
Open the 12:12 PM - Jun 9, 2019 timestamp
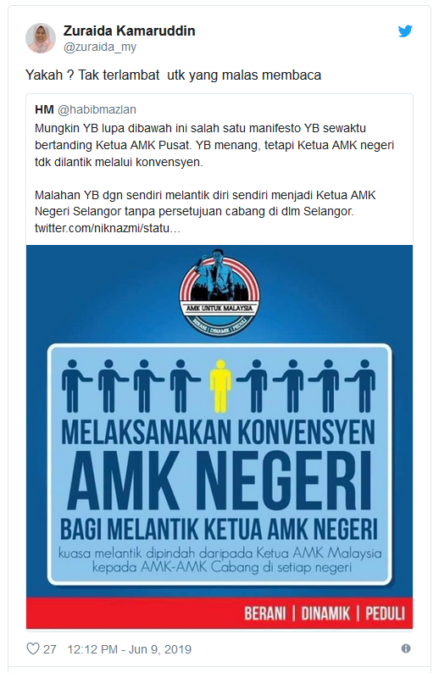pos(129,649)
